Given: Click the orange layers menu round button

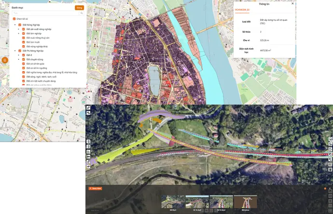Looking at the screenshot, I should pos(4,60).
